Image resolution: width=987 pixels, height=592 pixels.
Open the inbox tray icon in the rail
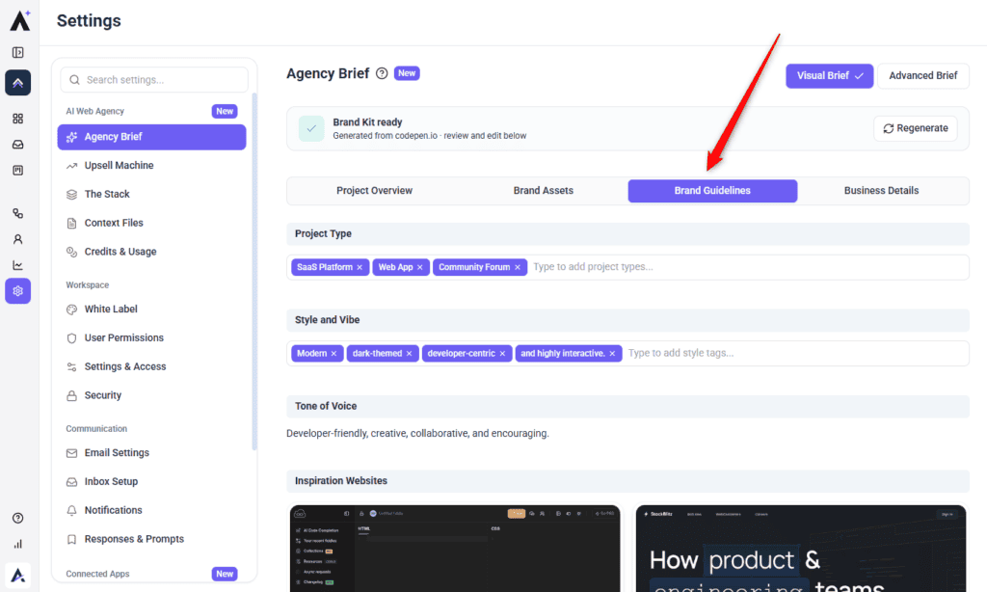point(17,145)
